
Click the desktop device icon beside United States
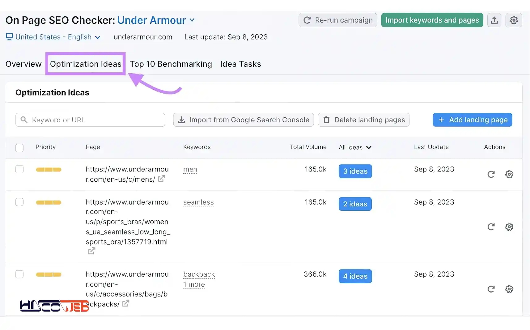[x=9, y=37]
